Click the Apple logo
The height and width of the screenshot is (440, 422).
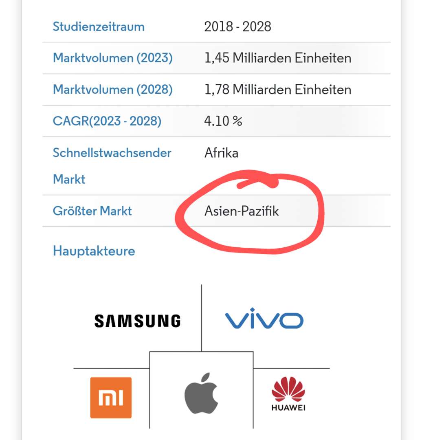point(201,393)
